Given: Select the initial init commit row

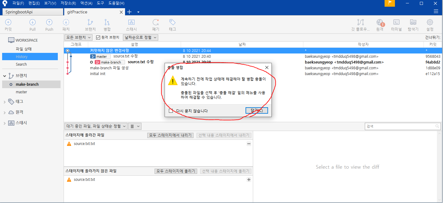Looking at the screenshot, I should tap(253, 74).
